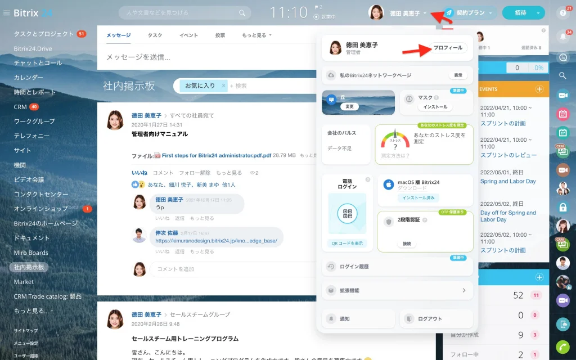Expand もっと見る in the post tabs
This screenshot has height=360, width=576.
point(256,35)
